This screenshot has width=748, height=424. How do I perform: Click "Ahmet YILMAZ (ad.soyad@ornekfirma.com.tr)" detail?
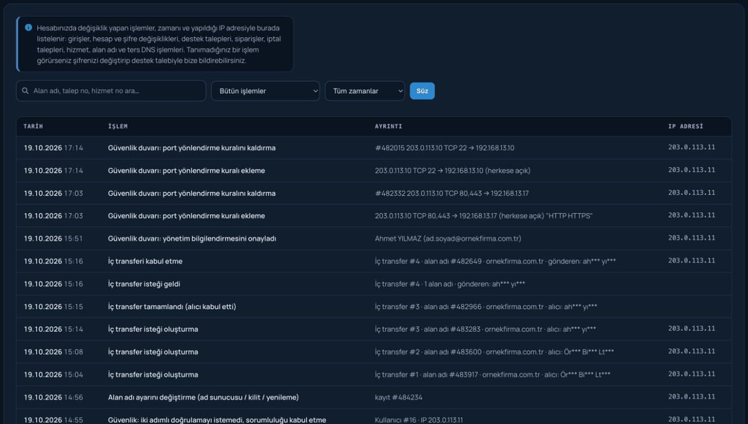coord(448,238)
